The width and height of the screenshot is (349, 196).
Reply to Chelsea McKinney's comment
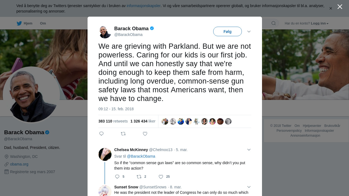pos(117,177)
